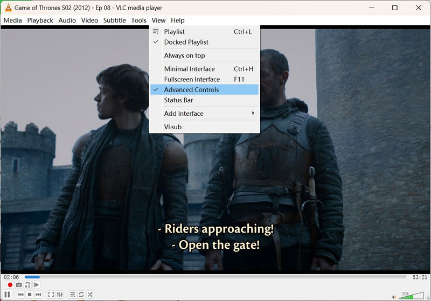Image resolution: width=431 pixels, height=301 pixels.
Task: Open the Help menu
Action: click(178, 20)
